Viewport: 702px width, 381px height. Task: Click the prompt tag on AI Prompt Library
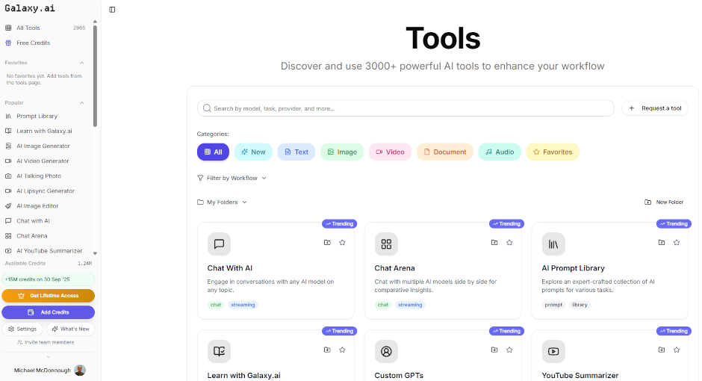click(553, 305)
